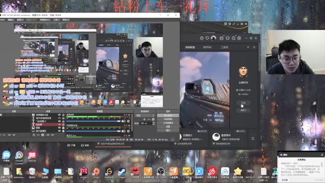325x183 pixels.
Task: Mute the video capture device audio speaker
Action: pyautogui.click(x=123, y=131)
